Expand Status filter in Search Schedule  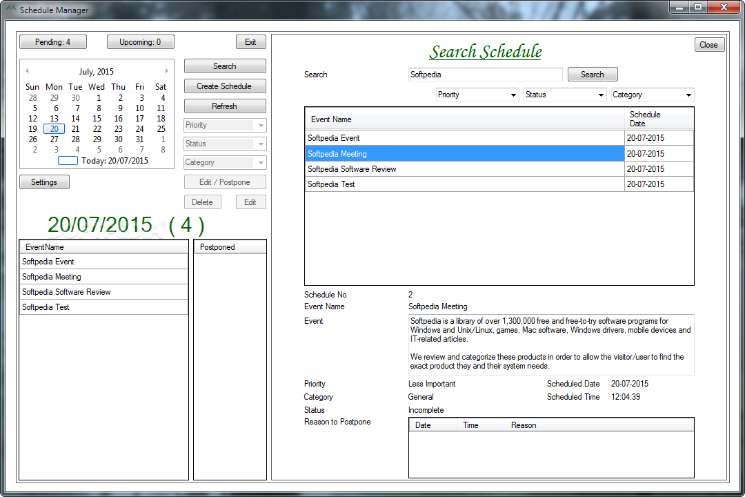565,95
